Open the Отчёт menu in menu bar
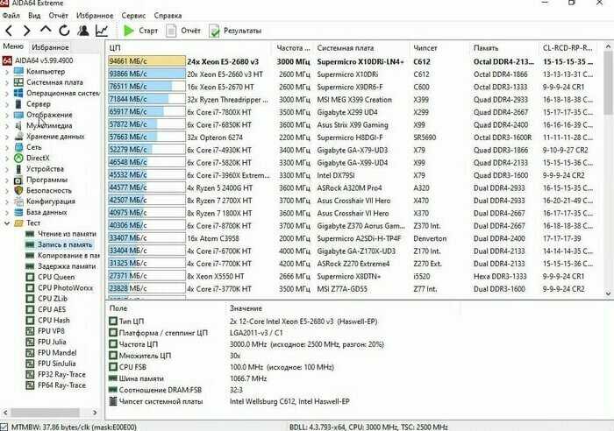The image size is (614, 431). tap(59, 16)
